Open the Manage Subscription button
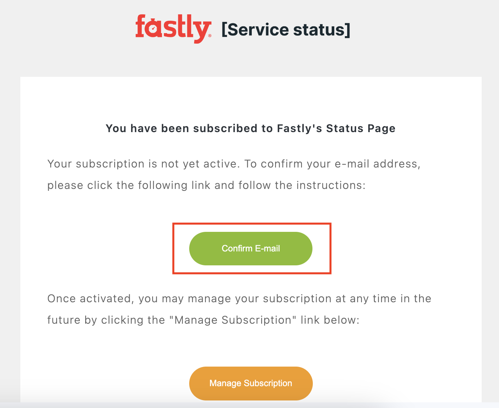Screen dimensions: 499x408 251,383
